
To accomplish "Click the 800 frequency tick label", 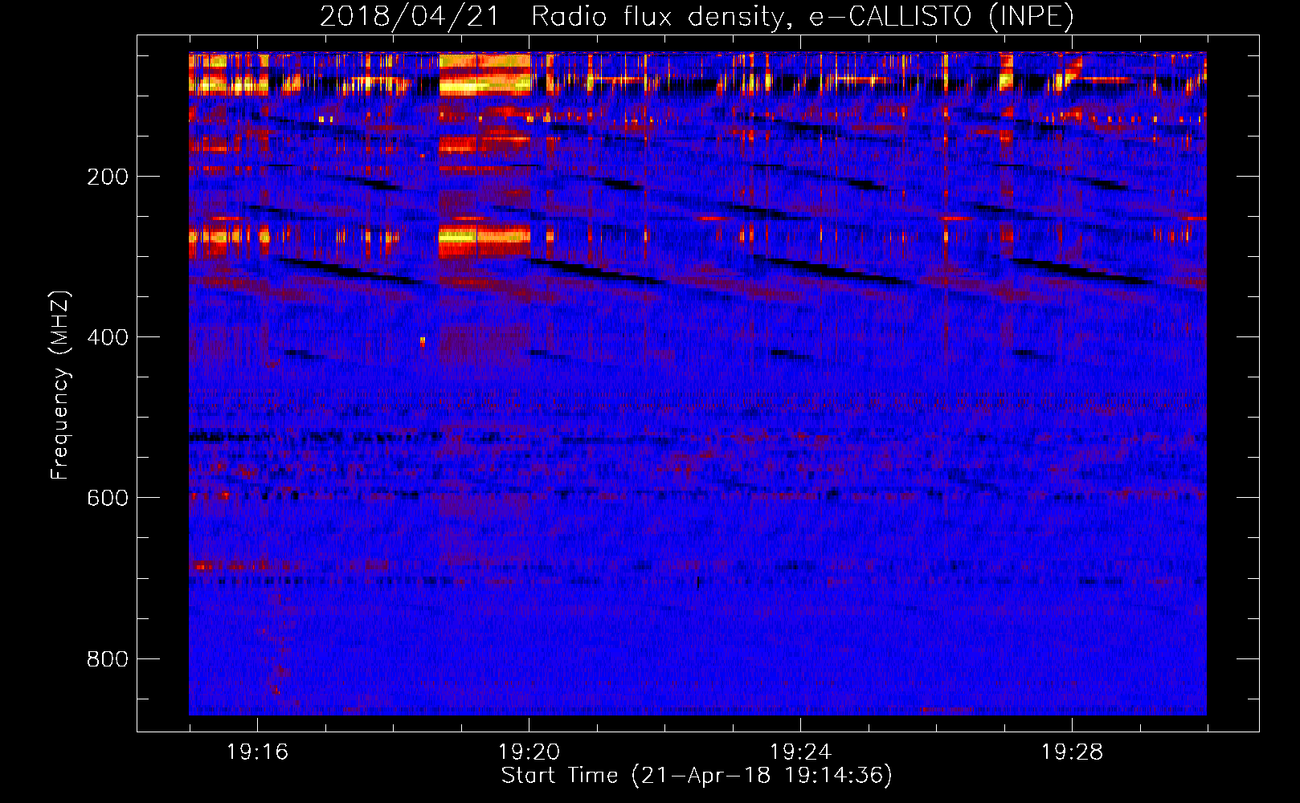I will point(108,659).
